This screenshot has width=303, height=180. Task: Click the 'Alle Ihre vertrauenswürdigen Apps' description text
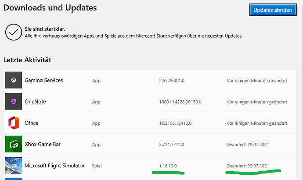tap(133, 36)
